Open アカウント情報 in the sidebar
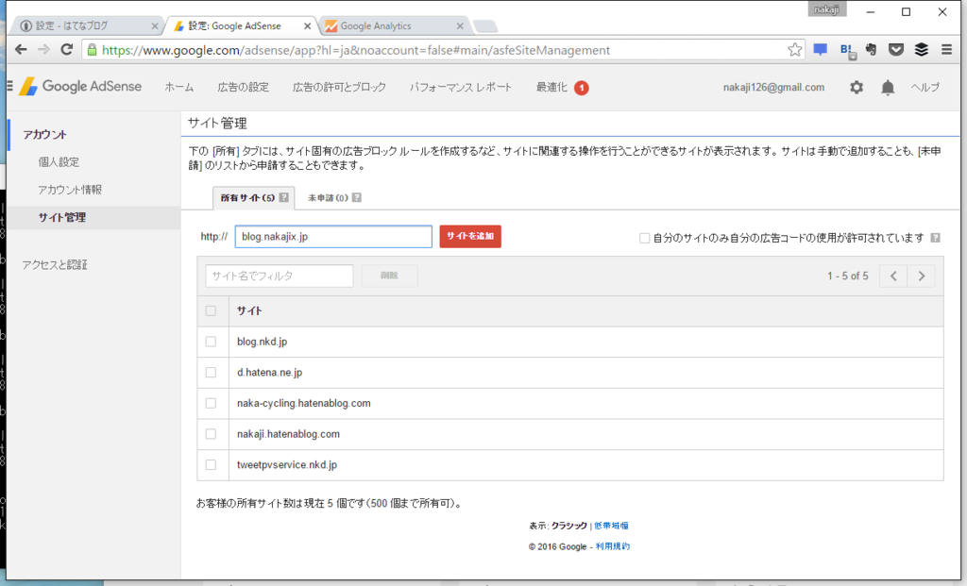Viewport: 967px width, 586px height. pyautogui.click(x=70, y=190)
